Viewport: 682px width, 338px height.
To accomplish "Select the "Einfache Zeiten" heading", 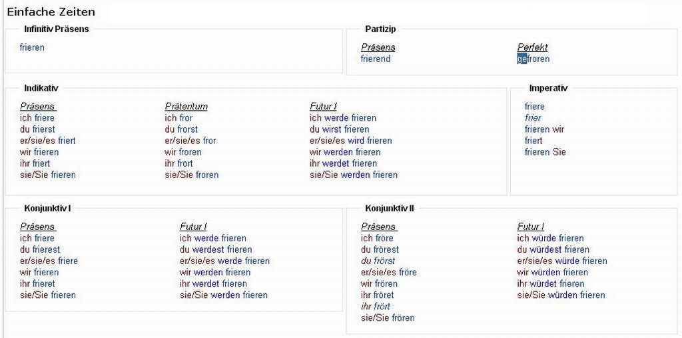I will click(x=51, y=12).
